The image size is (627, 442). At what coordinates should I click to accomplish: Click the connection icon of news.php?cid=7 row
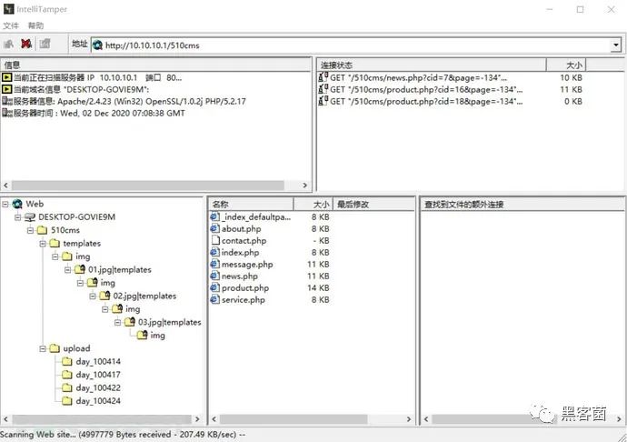tap(323, 77)
